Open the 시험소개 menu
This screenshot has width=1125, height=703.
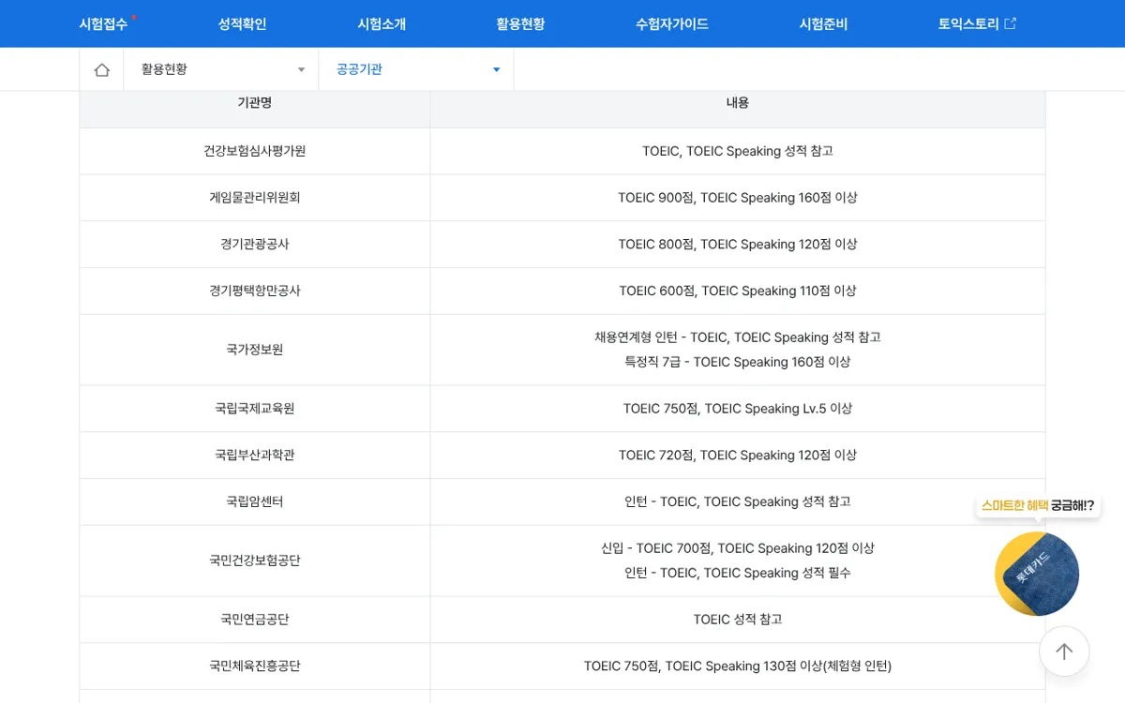click(382, 23)
